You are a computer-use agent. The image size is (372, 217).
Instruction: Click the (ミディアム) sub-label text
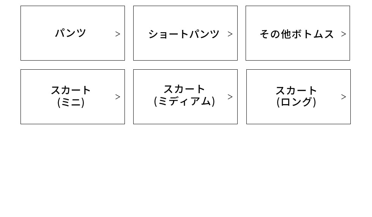coord(184,101)
